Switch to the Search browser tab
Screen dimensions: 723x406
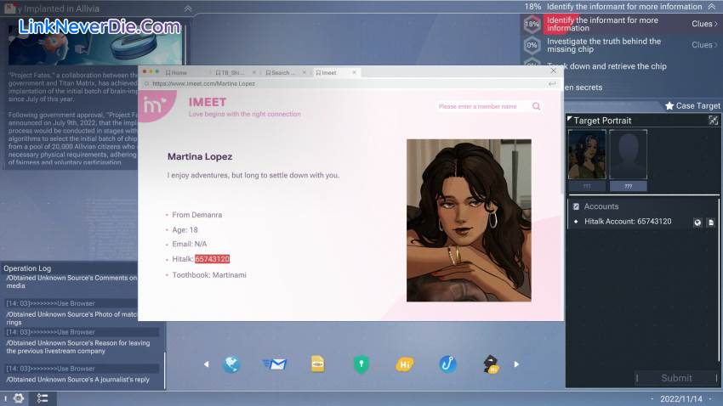tap(285, 73)
